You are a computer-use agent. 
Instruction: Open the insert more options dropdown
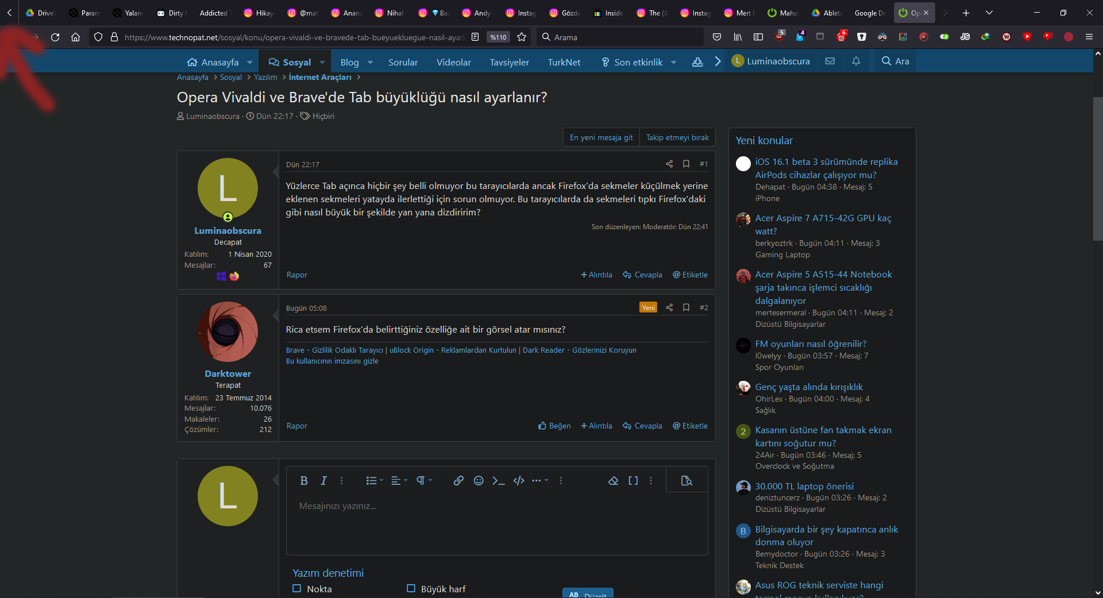540,481
